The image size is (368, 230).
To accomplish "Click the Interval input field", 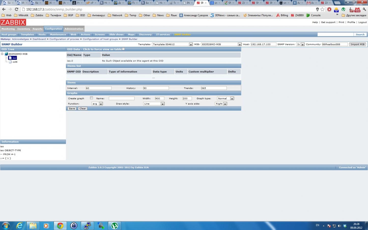I will click(98, 88).
